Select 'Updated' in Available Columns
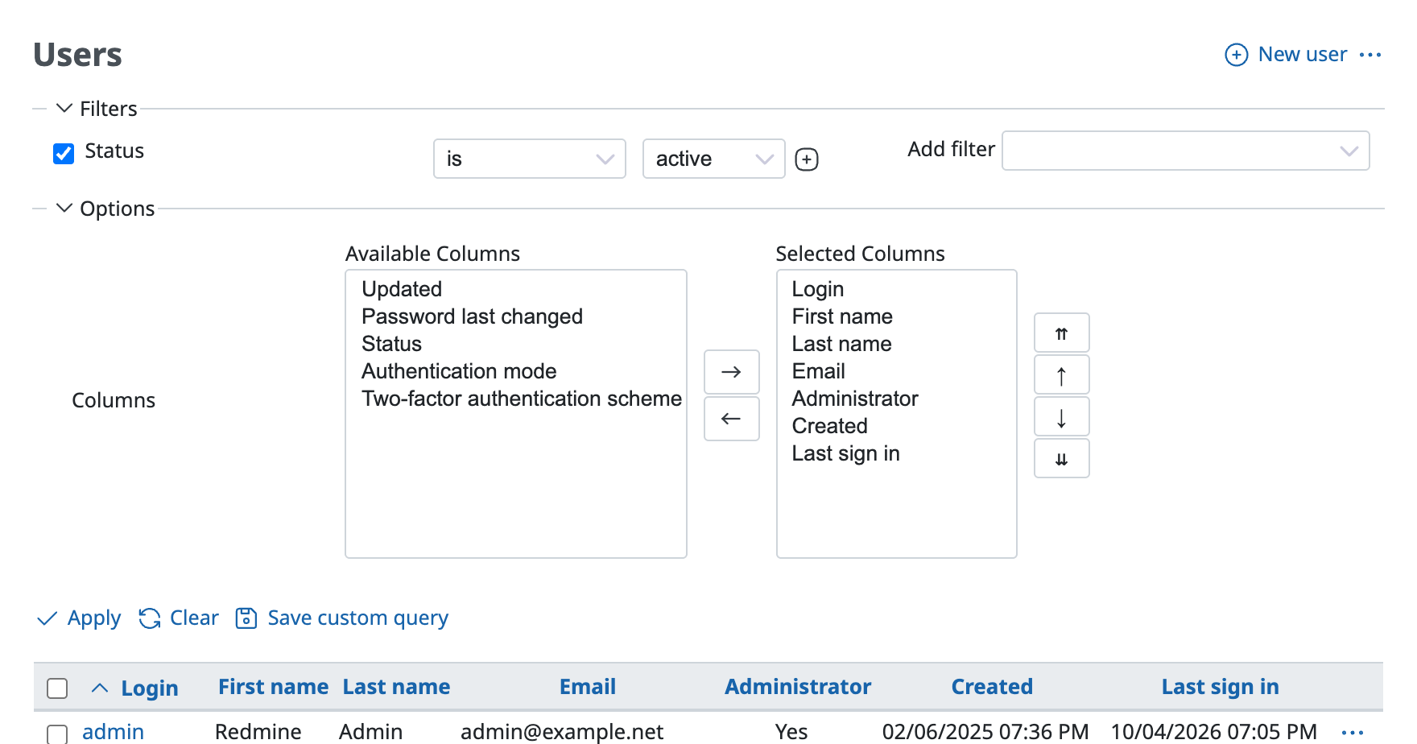 [x=515, y=289]
